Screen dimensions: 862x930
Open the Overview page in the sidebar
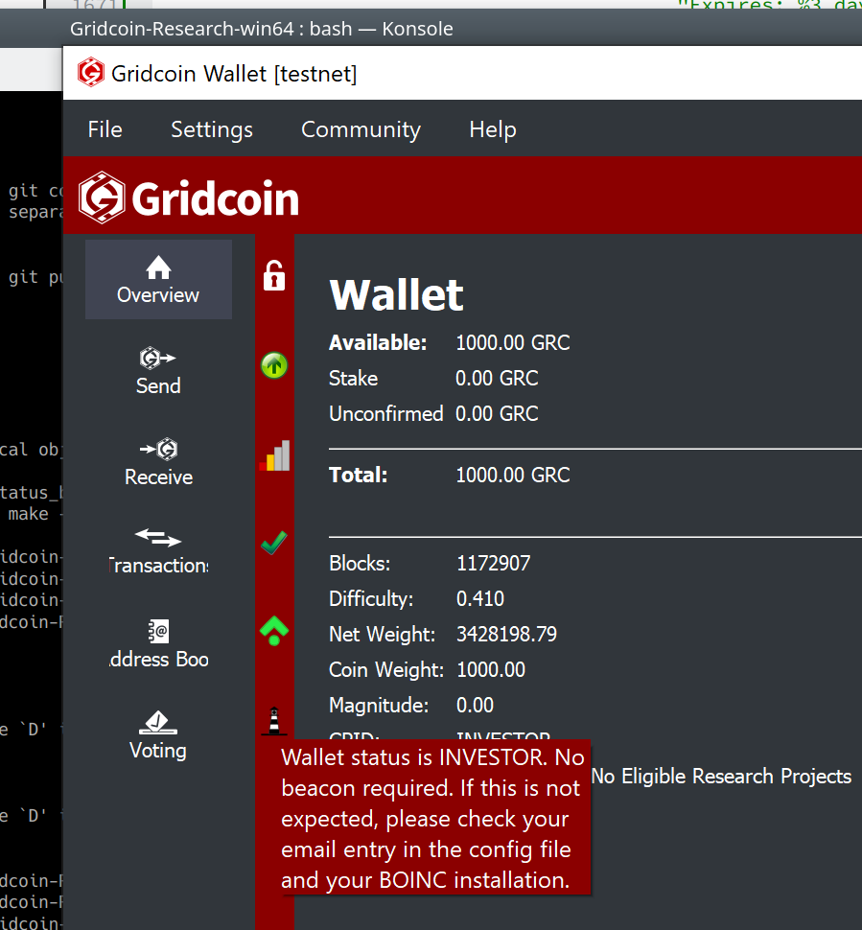click(x=158, y=279)
